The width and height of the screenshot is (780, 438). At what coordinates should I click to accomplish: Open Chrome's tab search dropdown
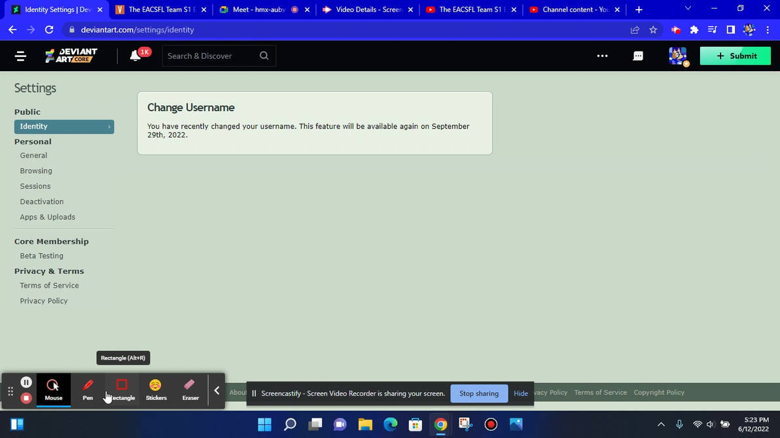tap(687, 9)
